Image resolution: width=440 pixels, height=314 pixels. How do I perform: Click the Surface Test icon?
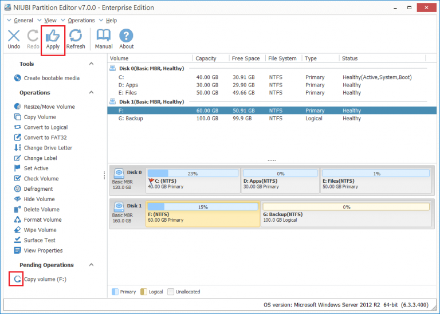[17, 240]
